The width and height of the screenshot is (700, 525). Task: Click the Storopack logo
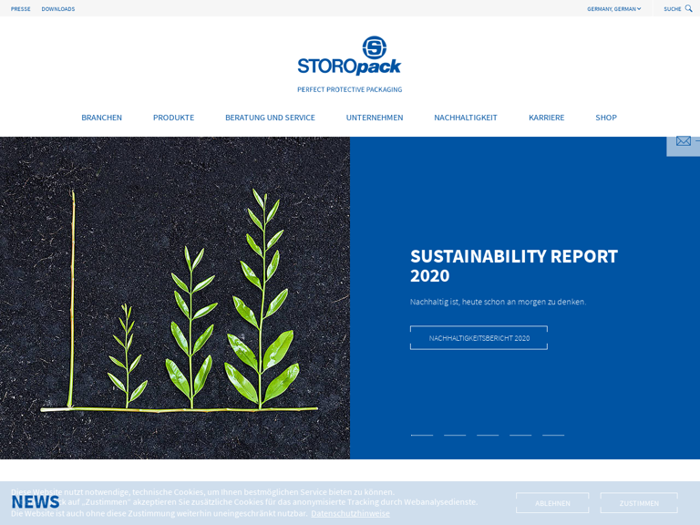pyautogui.click(x=349, y=57)
